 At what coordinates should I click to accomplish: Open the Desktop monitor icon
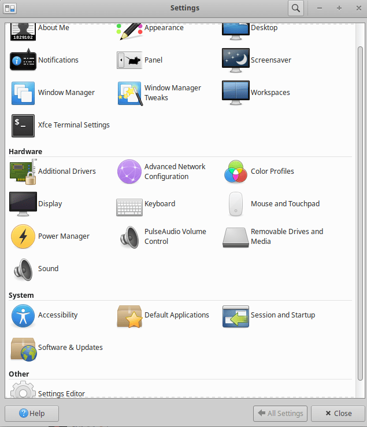click(236, 32)
